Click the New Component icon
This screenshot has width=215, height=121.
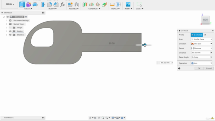[x=70, y=4]
